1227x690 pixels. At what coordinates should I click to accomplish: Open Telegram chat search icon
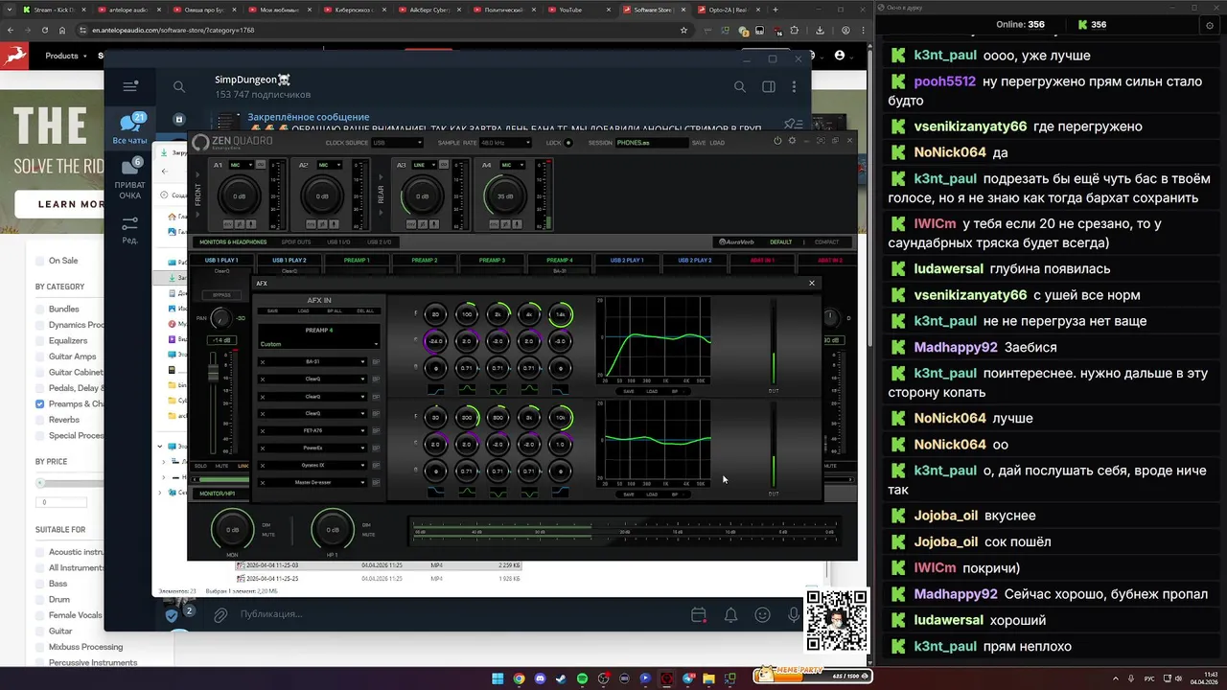(179, 86)
